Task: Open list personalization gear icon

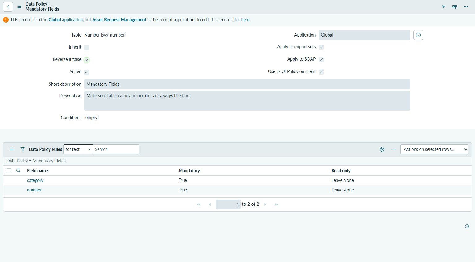Action: 382,149
